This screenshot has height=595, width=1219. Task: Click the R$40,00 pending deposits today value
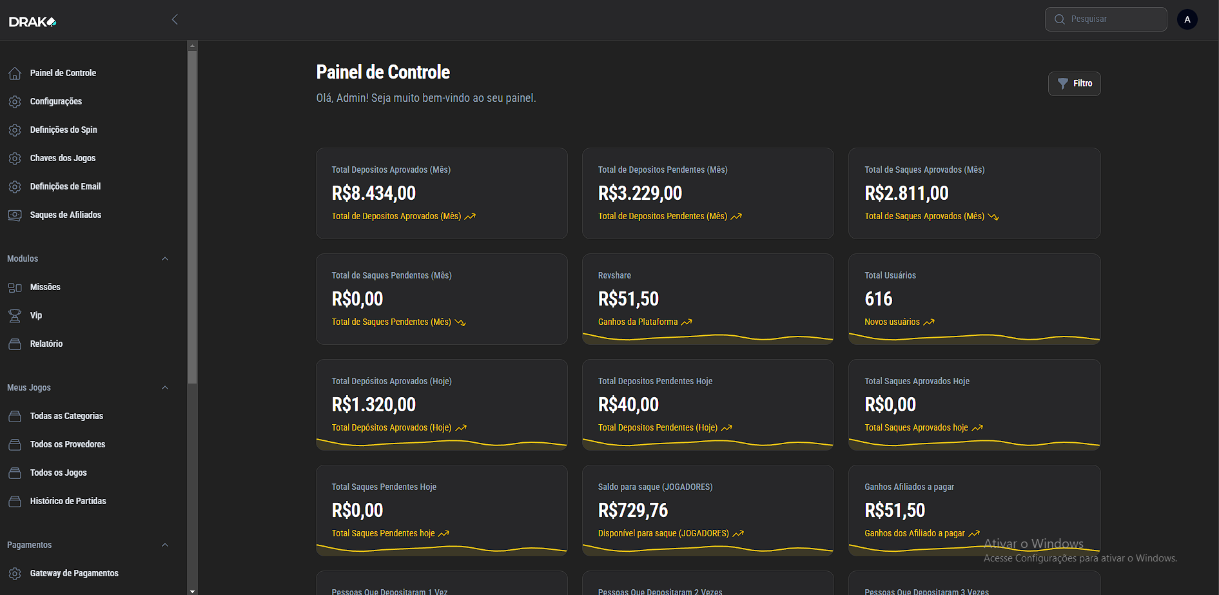(x=629, y=405)
